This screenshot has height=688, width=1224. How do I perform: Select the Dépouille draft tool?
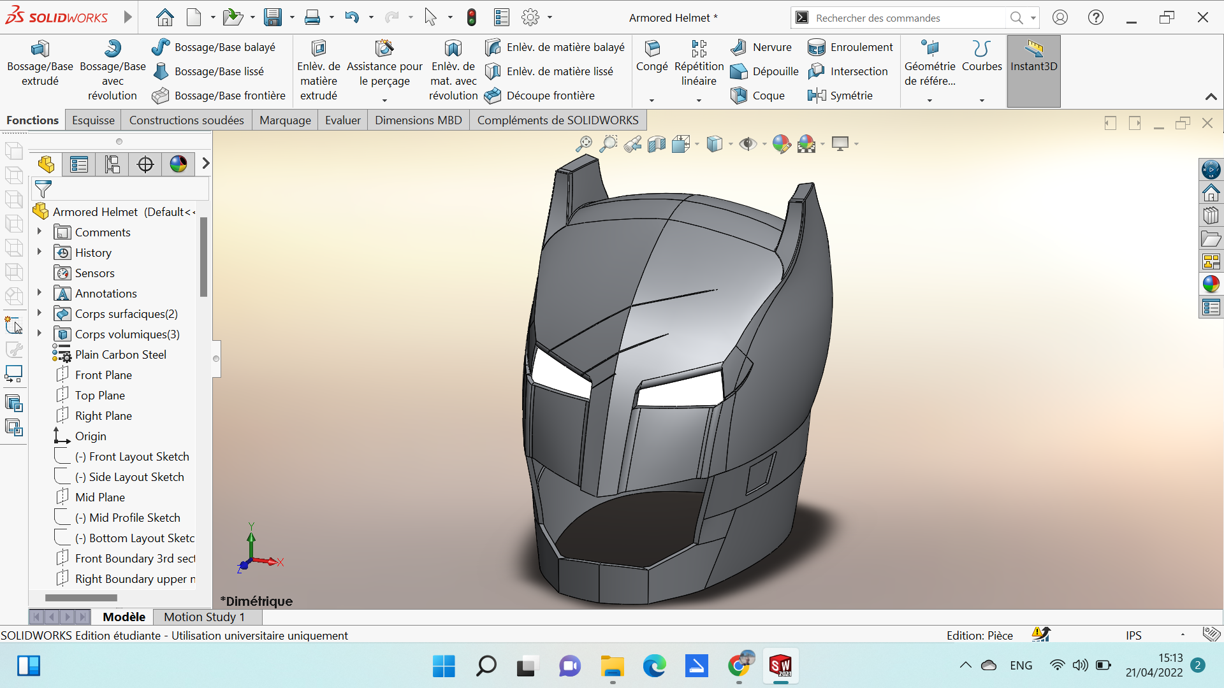pos(764,71)
